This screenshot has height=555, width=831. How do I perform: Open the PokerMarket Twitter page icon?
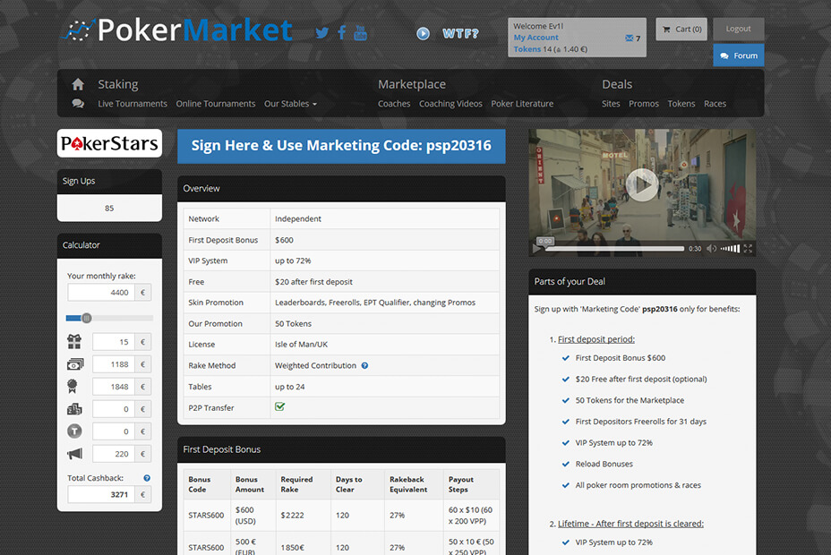322,33
